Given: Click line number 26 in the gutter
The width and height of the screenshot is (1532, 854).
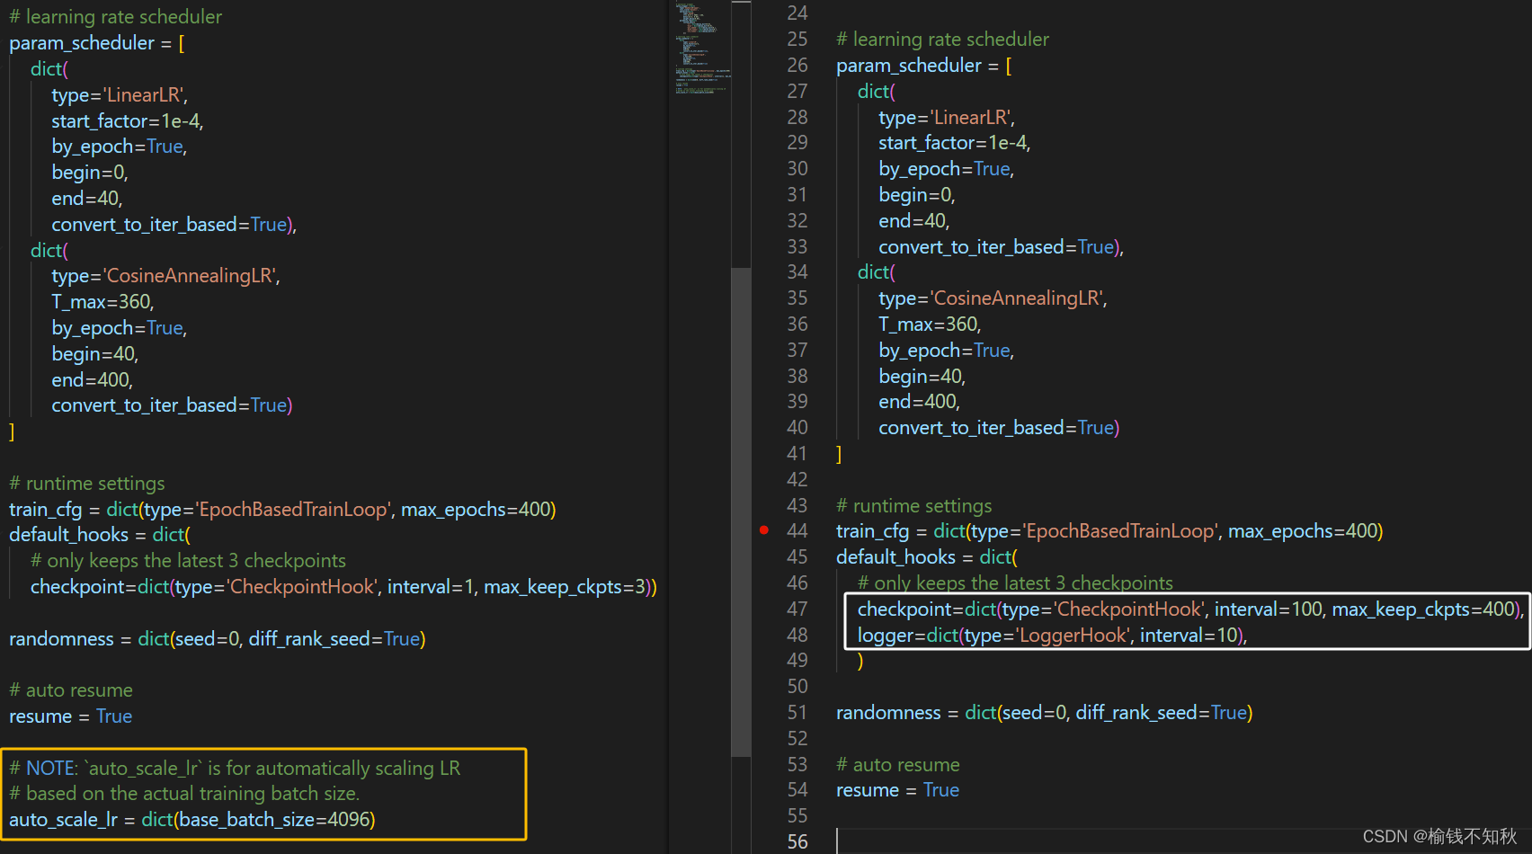Looking at the screenshot, I should (x=797, y=66).
